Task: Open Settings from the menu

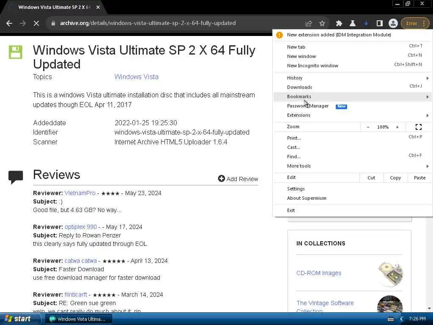Action: pos(353,189)
